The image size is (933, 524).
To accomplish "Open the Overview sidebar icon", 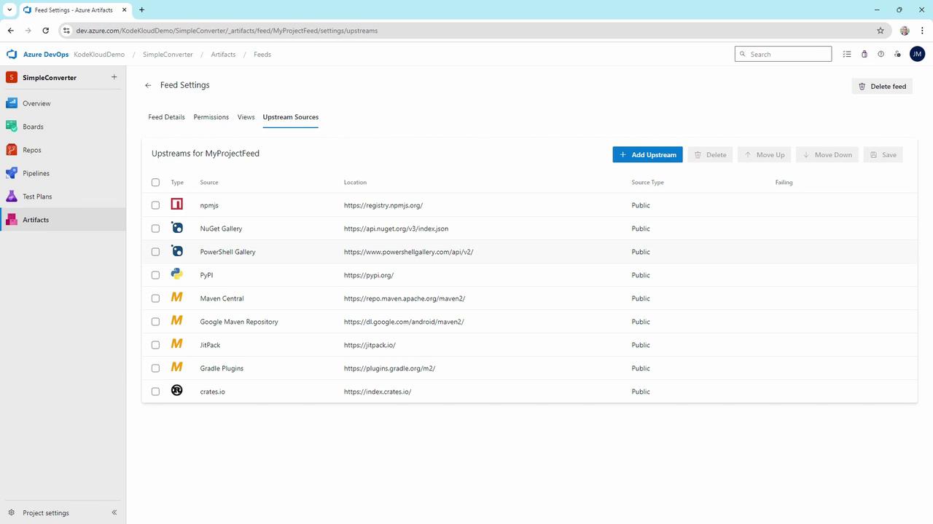I will [12, 103].
